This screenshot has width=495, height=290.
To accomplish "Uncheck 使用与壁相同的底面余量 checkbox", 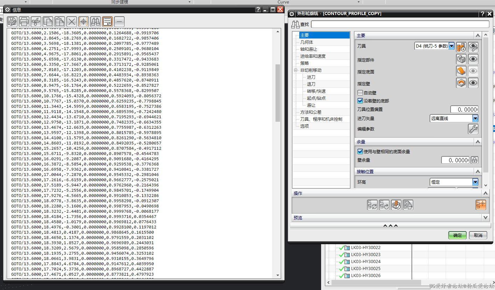I will tap(360, 152).
